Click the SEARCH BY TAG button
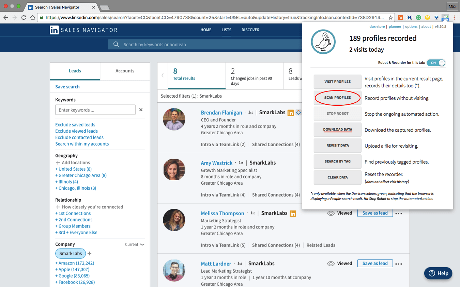Viewport: 460px width, 287px height. pos(338,162)
